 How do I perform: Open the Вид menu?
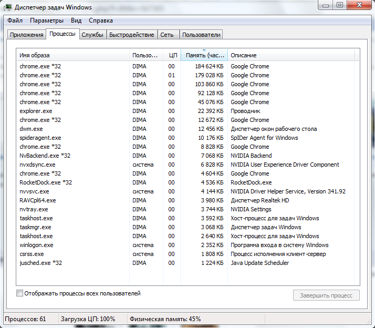coord(76,20)
